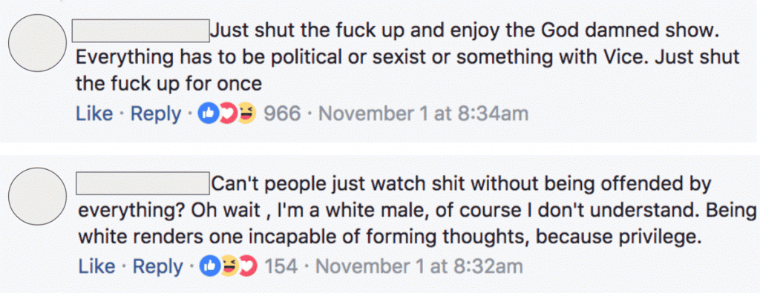Image resolution: width=760 pixels, height=296 pixels.
Task: Open the profile picture of the 8:32am commenter
Action: [37, 196]
